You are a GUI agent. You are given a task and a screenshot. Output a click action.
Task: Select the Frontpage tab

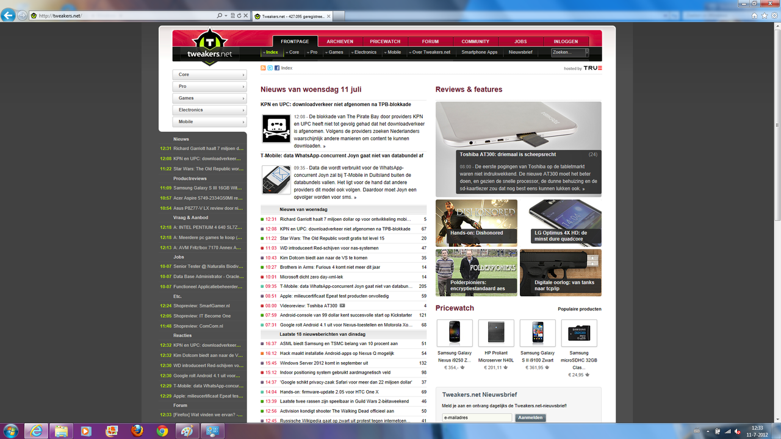tap(295, 41)
